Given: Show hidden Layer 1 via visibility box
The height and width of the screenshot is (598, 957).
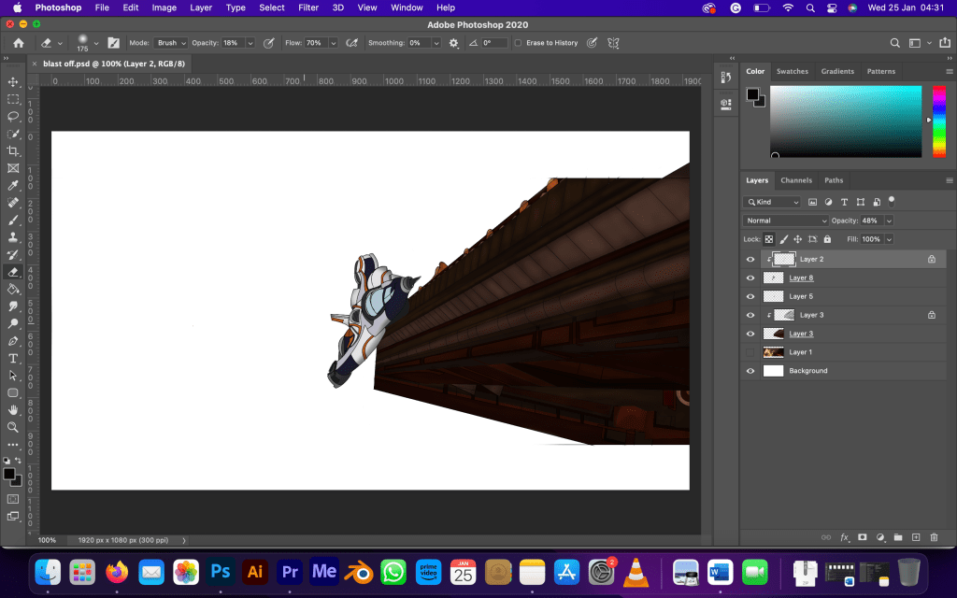Looking at the screenshot, I should tap(750, 352).
